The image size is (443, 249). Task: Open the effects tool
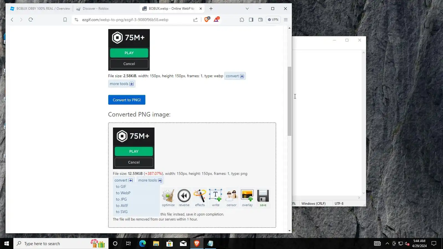[x=200, y=198]
